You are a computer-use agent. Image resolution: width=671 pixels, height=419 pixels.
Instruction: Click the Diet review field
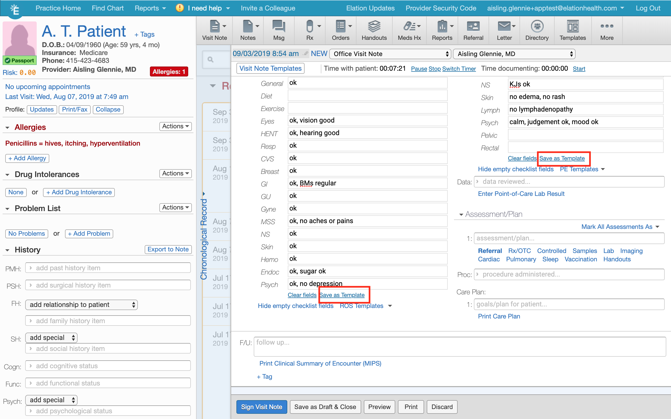(x=367, y=96)
